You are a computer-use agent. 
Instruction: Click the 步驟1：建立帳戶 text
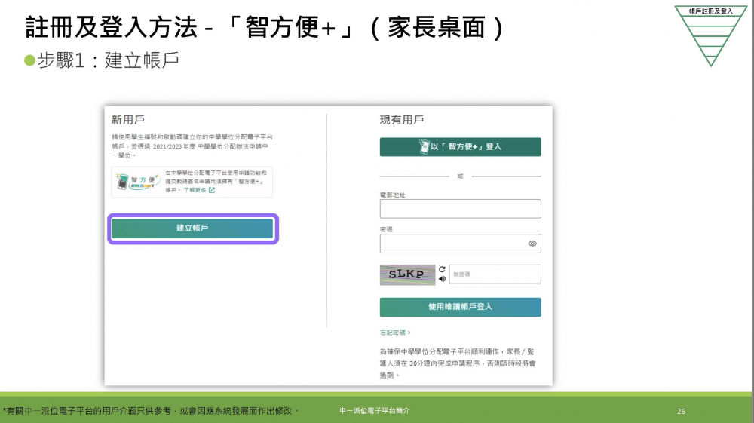pos(108,60)
